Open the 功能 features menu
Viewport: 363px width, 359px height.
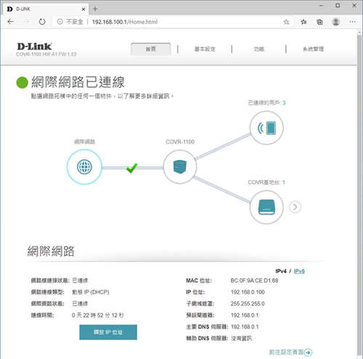point(259,49)
